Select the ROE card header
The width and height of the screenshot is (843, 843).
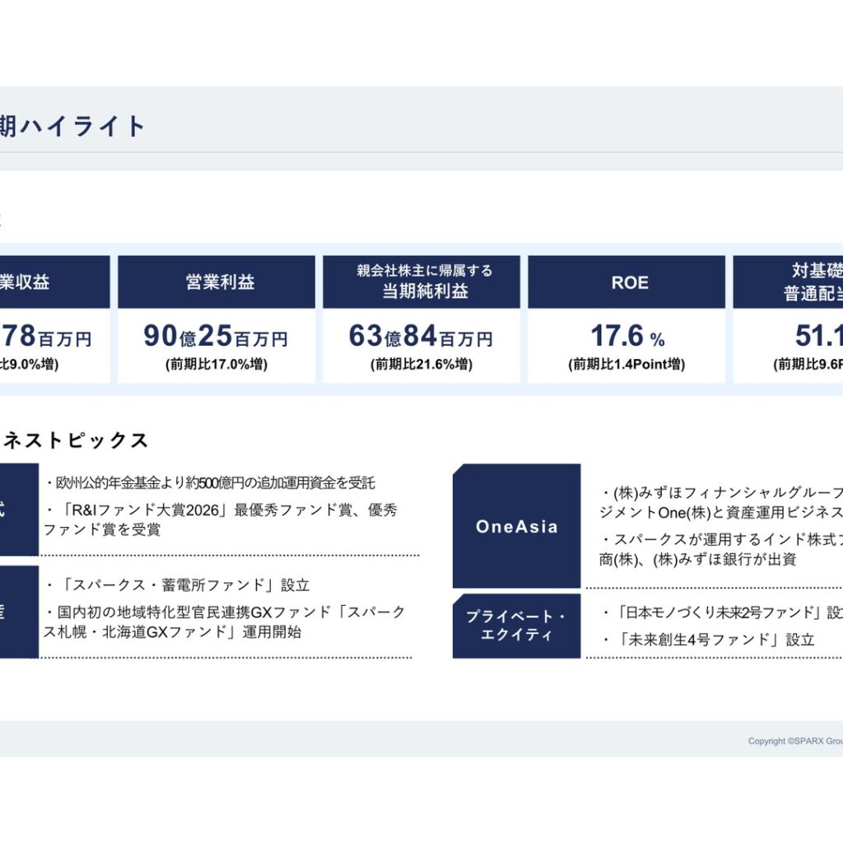click(x=626, y=282)
